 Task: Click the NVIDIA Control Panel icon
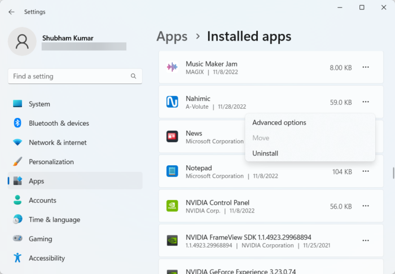(x=172, y=206)
